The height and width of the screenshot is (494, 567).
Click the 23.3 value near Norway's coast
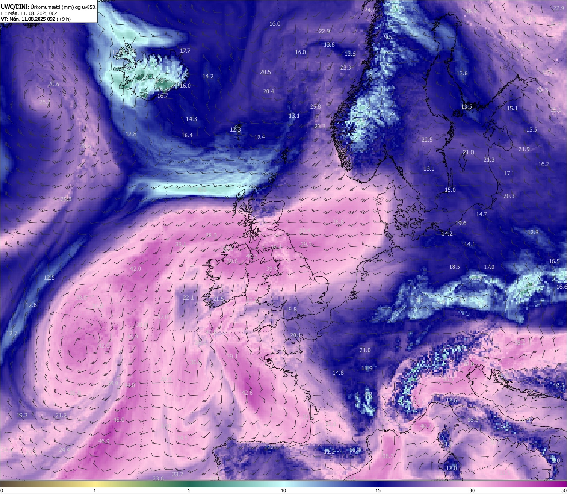(346, 68)
